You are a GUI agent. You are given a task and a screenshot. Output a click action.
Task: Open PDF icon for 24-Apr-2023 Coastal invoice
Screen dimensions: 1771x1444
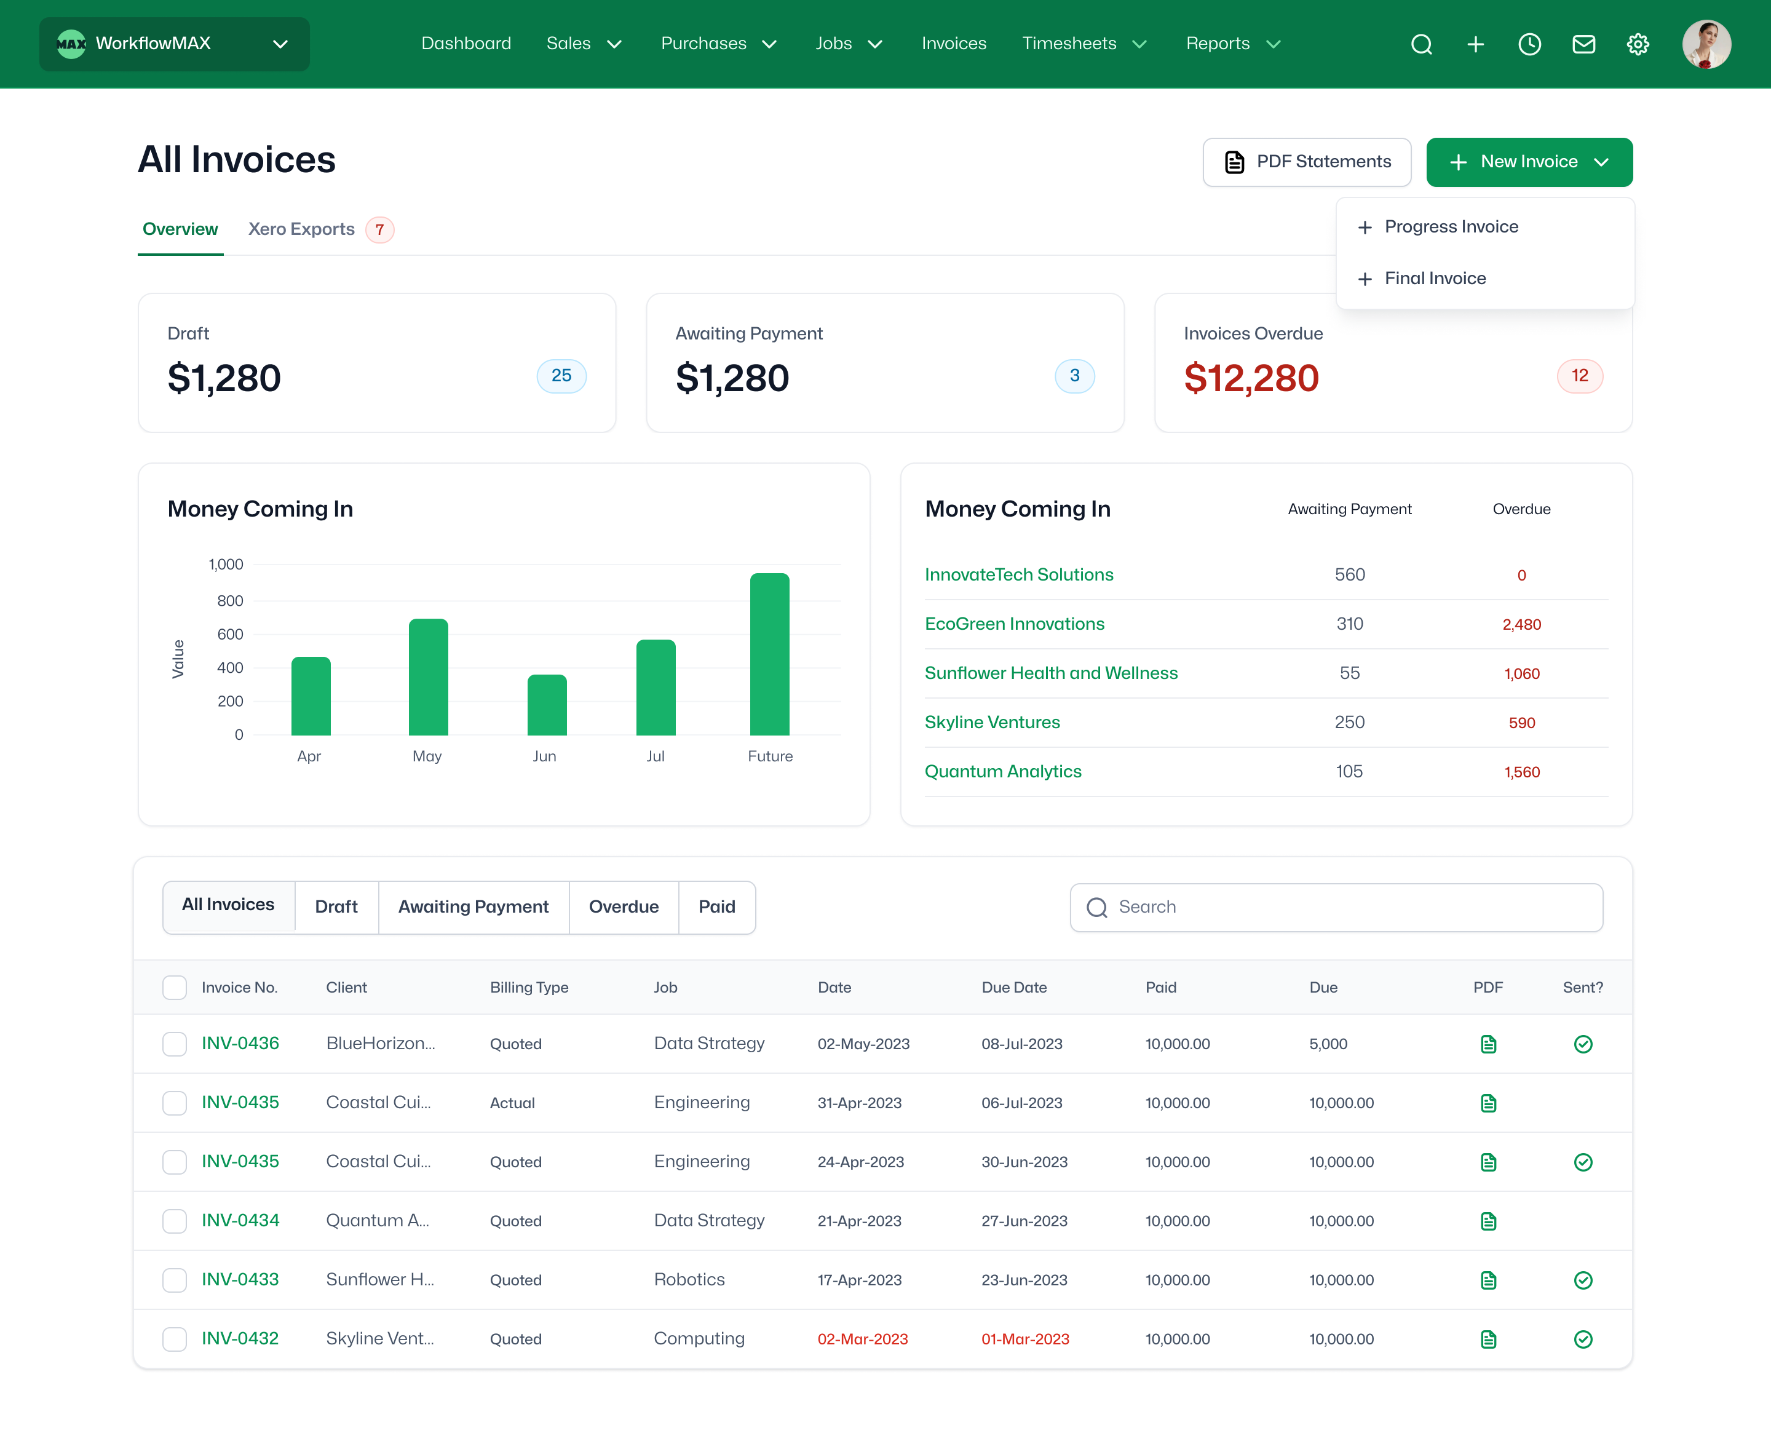pos(1488,1162)
